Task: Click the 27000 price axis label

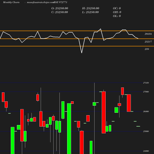Action: click(x=146, y=92)
